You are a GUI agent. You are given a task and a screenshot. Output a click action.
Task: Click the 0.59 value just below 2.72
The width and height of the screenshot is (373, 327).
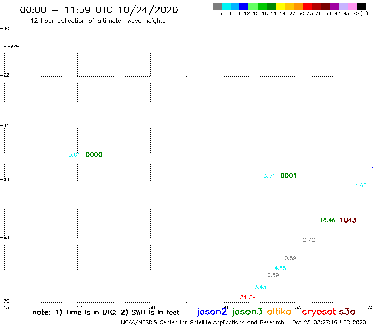(x=290, y=258)
